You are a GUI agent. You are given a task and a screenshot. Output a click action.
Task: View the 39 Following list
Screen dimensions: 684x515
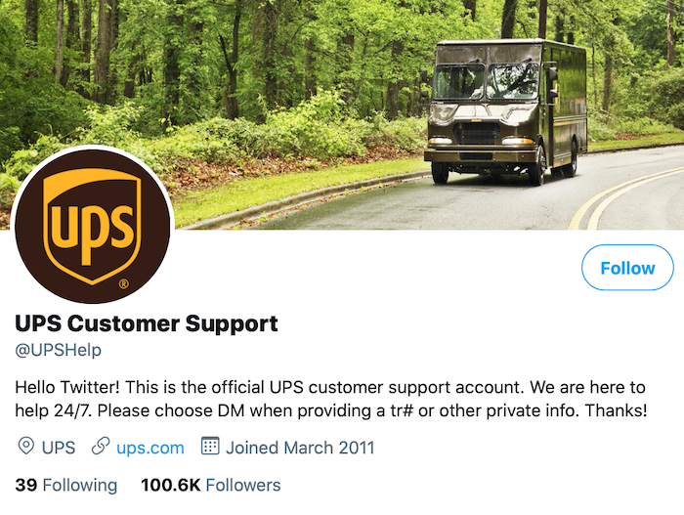(66, 486)
